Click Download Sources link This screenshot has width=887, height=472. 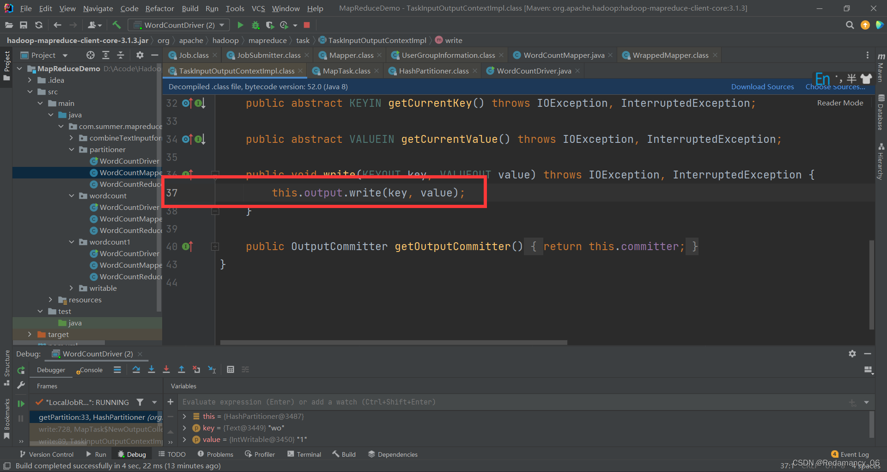pos(762,86)
